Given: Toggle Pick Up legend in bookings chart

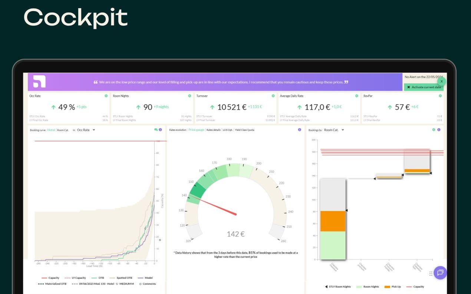Looking at the screenshot, I should (392, 287).
